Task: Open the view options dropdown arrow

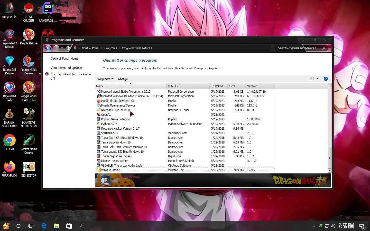Action: pos(317,79)
